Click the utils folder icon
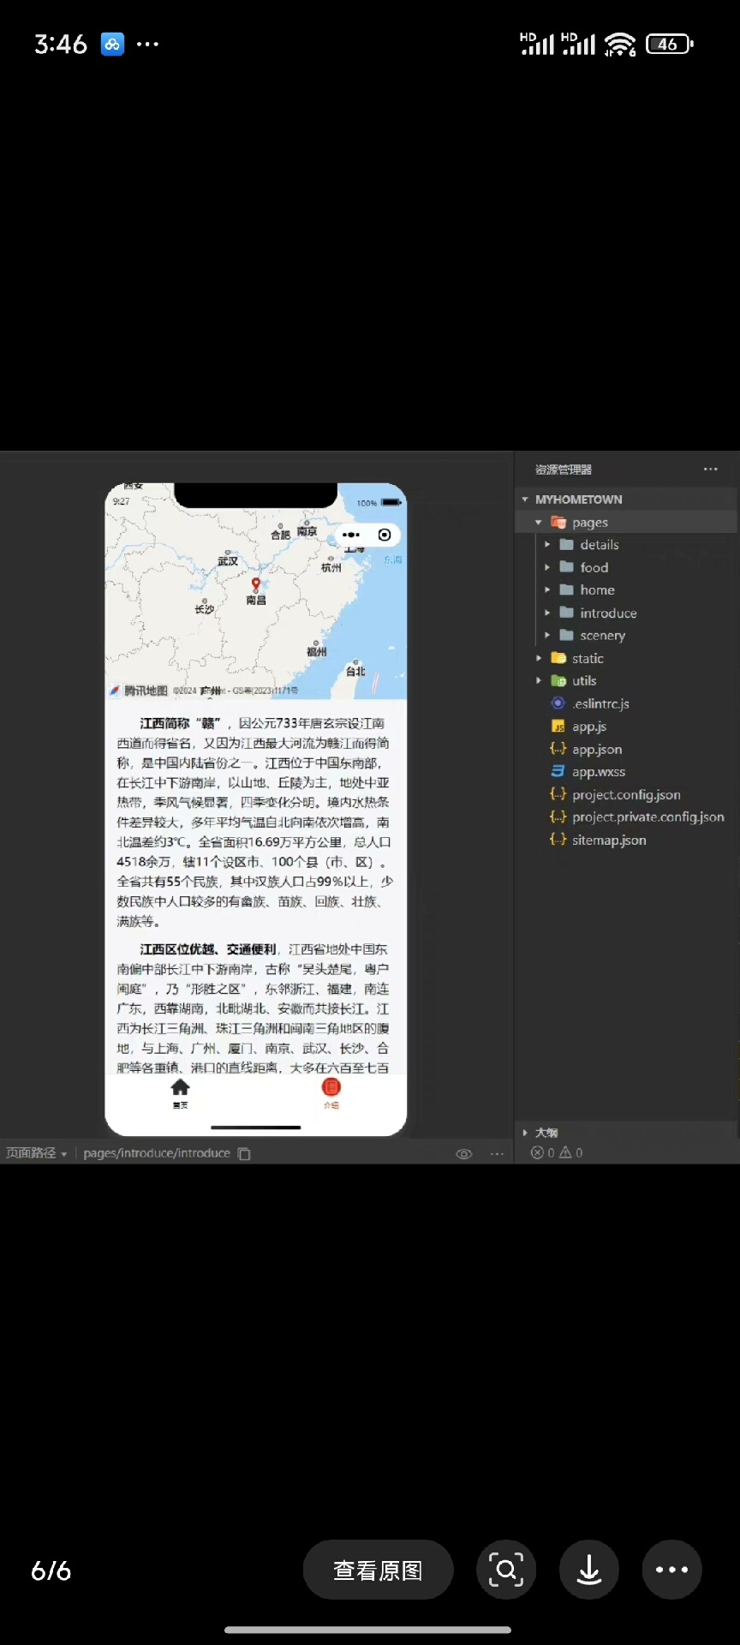Viewport: 740px width, 1645px height. click(x=558, y=680)
